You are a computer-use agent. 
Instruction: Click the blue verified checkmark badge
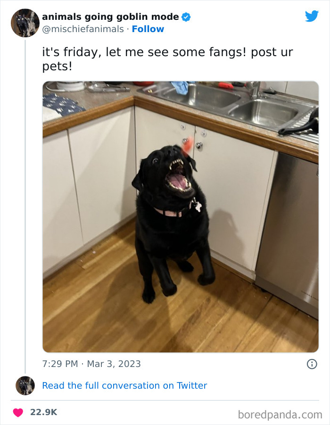pos(186,17)
